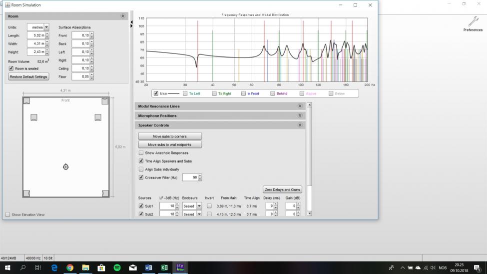Expand the Modal Resonance Lines section
Screen dimensions: 487x274
point(300,106)
